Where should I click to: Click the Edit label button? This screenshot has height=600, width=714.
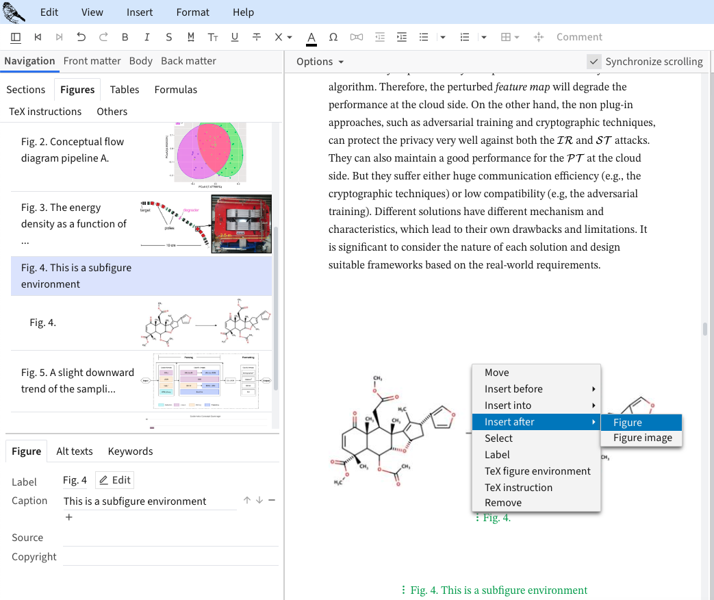click(114, 480)
